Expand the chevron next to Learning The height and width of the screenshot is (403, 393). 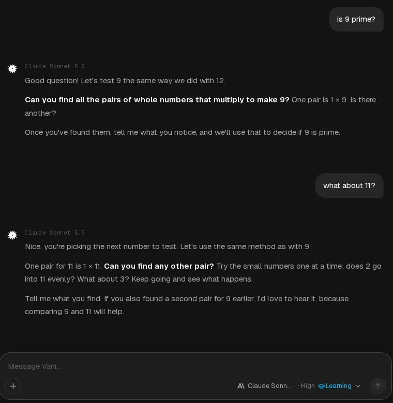pos(358,386)
